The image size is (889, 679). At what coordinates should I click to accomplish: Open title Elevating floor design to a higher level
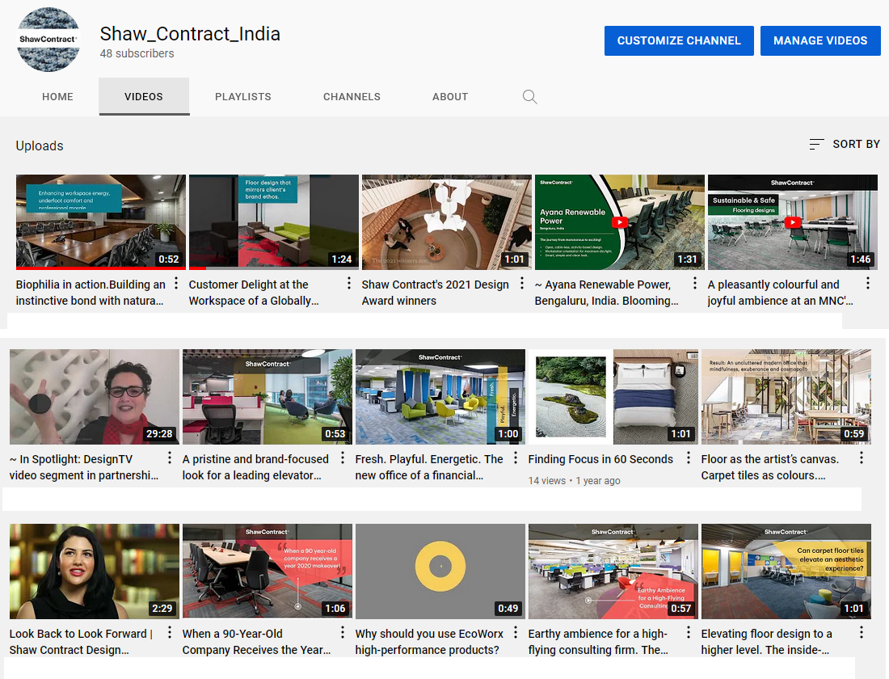tap(766, 642)
